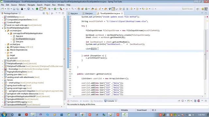Click the editor vertical scrollbar
Image resolution: width=209 pixels, height=117 pixels.
point(205,54)
